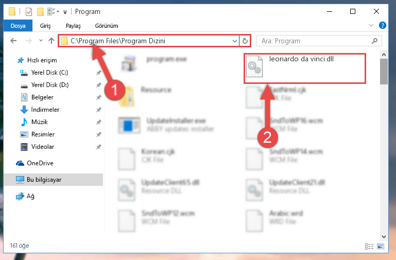This screenshot has height=260, width=396.
Task: Click the properties checkmark icon in title bar
Action: pos(29,12)
